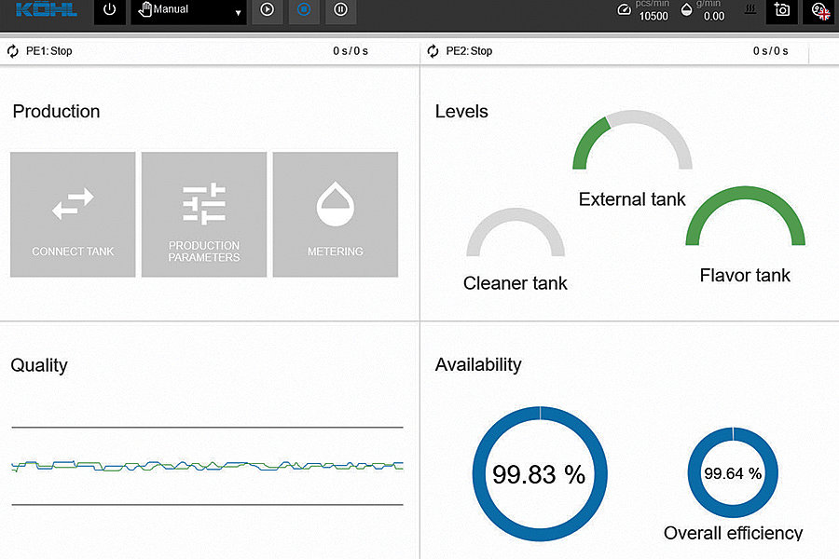839x559 pixels.
Task: Select the Flavor tank level gauge
Action: [x=745, y=220]
